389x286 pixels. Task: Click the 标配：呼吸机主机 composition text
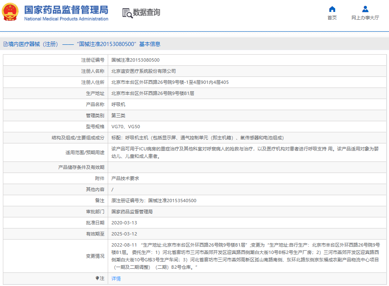click(x=197, y=138)
